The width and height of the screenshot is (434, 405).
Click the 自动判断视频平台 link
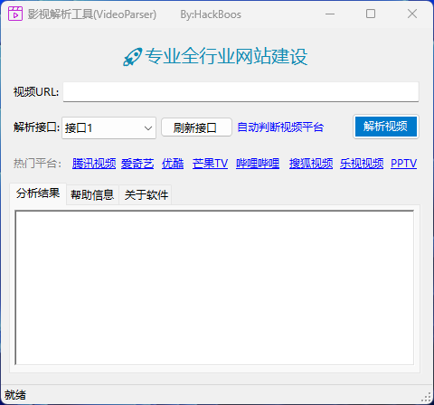(x=280, y=127)
